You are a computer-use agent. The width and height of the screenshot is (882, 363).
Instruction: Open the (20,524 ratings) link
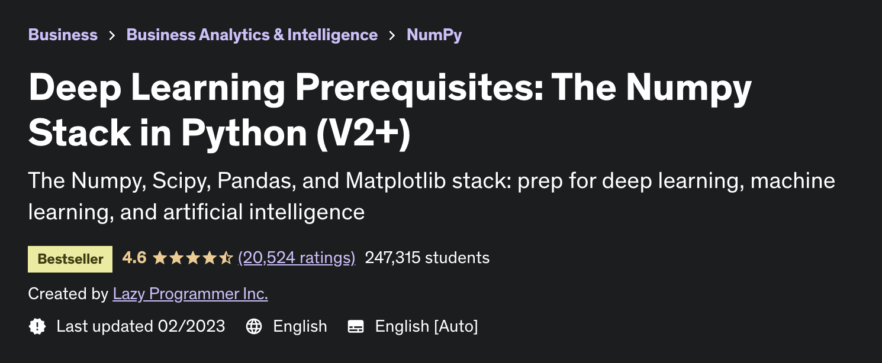pos(297,258)
